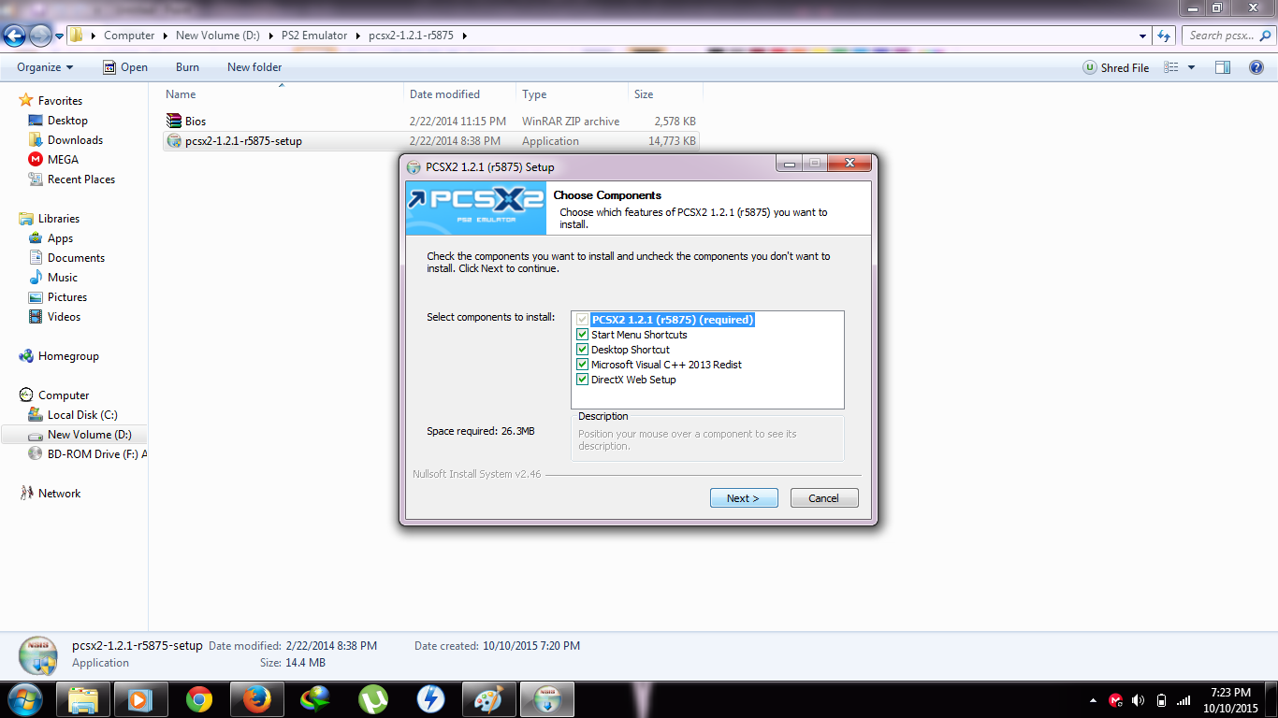This screenshot has height=718, width=1278.
Task: Select Network in the navigation pane
Action: 59,494
